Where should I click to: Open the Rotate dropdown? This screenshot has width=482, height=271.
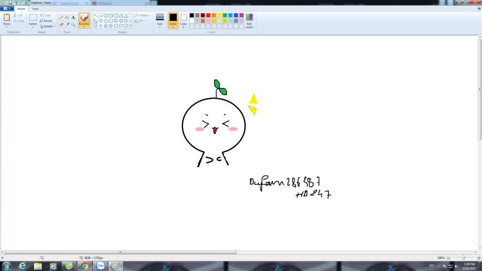[x=47, y=26]
